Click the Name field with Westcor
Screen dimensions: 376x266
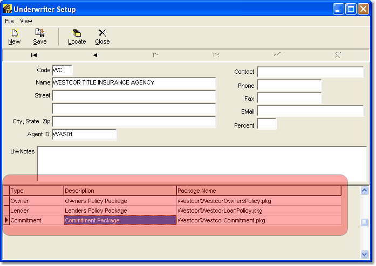[x=134, y=83]
